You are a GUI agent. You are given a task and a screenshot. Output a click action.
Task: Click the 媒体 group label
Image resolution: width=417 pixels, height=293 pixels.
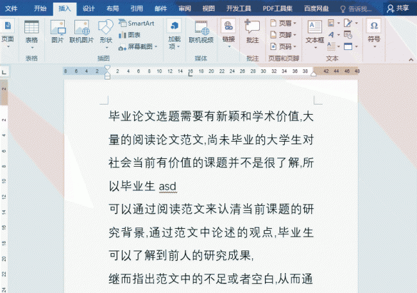click(x=201, y=58)
